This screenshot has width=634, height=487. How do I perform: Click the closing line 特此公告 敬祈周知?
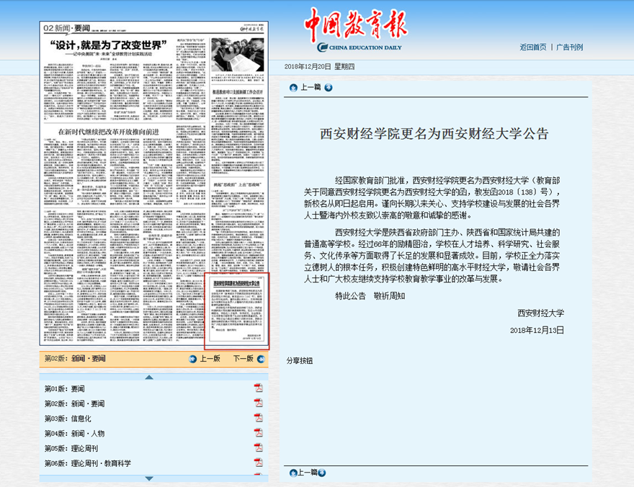point(370,296)
